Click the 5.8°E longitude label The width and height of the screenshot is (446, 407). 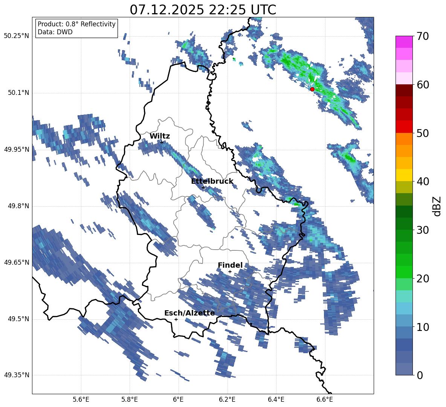point(130,400)
